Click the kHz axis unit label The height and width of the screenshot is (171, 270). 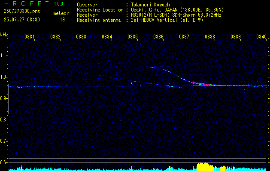pos(4,35)
